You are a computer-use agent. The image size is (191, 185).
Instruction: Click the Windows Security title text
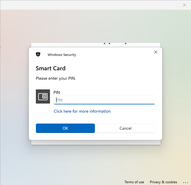[62, 55]
